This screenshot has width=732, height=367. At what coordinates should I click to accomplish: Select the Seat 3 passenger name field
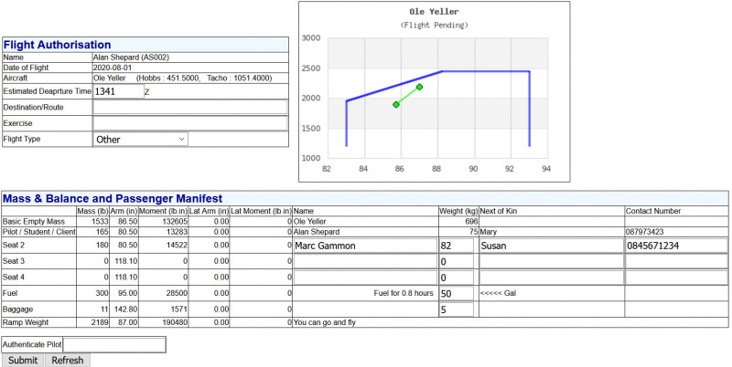click(364, 262)
